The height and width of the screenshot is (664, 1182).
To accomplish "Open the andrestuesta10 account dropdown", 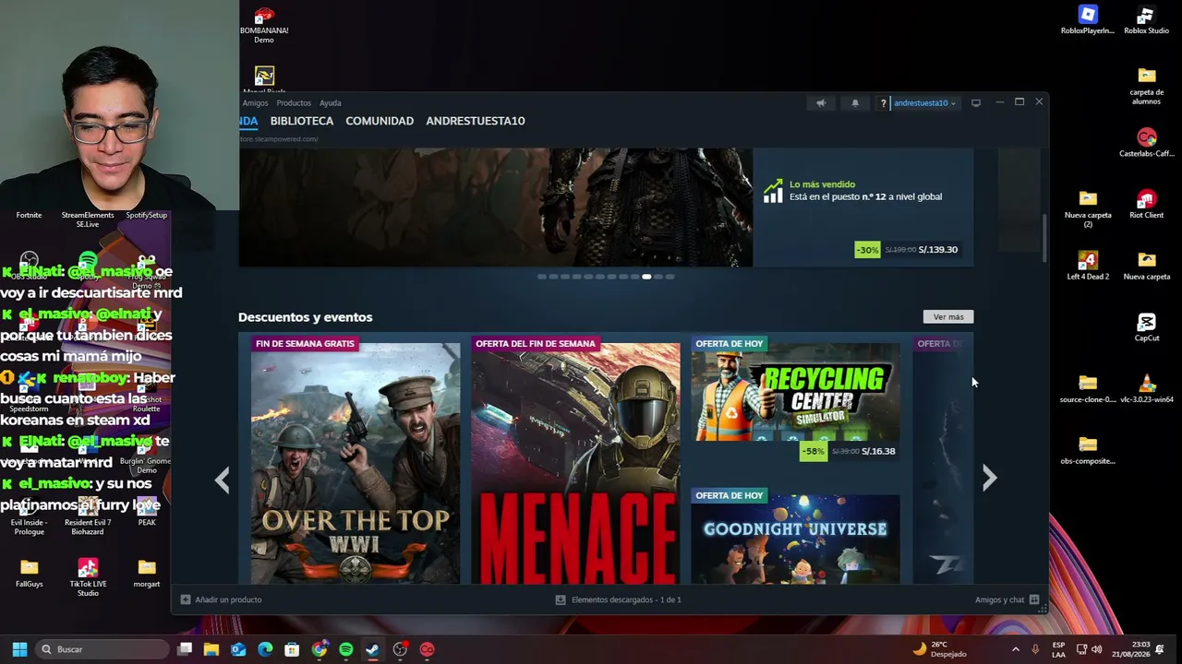I will pos(924,103).
